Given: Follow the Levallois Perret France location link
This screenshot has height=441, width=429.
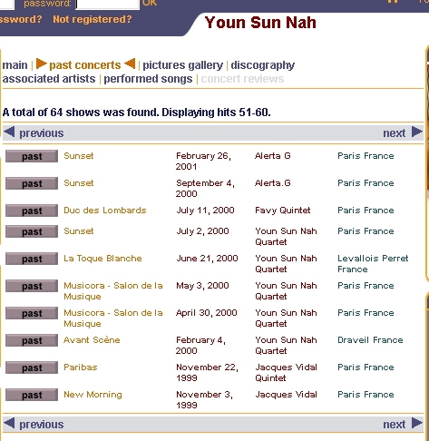Looking at the screenshot, I should point(373,264).
